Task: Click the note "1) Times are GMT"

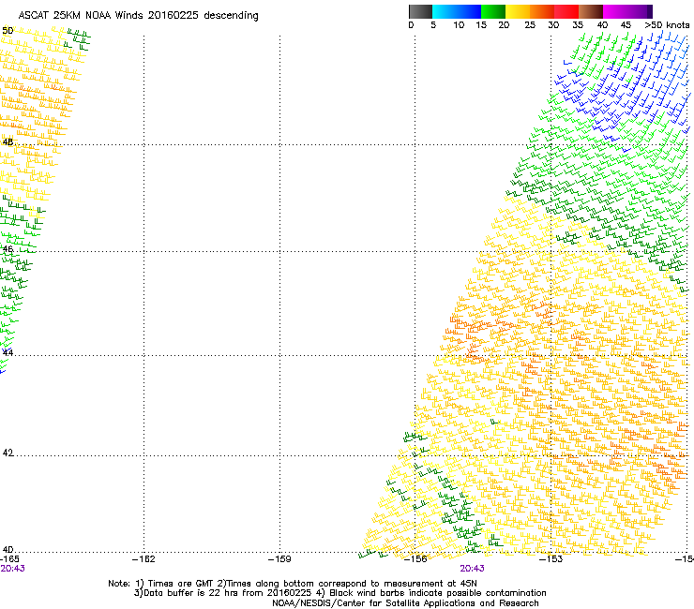Action: (175, 584)
